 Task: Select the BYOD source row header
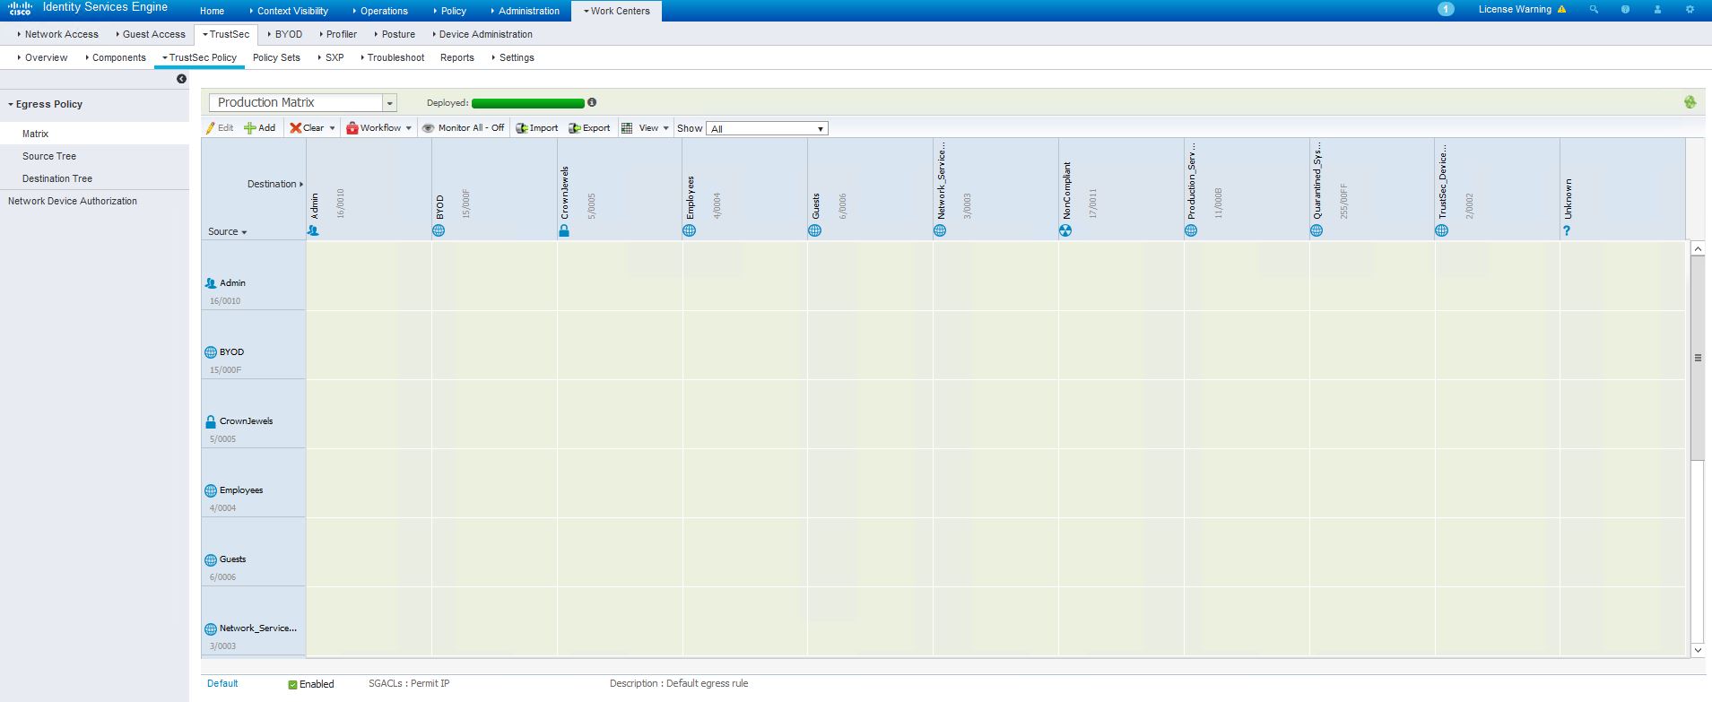[254, 344]
